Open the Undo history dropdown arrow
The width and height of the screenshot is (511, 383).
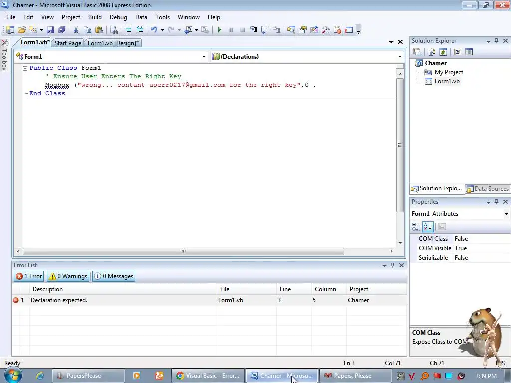click(162, 30)
